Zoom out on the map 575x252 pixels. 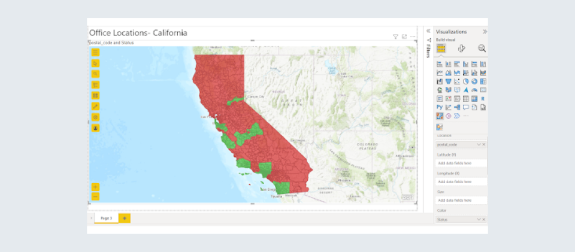click(95, 196)
